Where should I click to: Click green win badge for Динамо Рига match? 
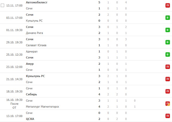[167, 30]
